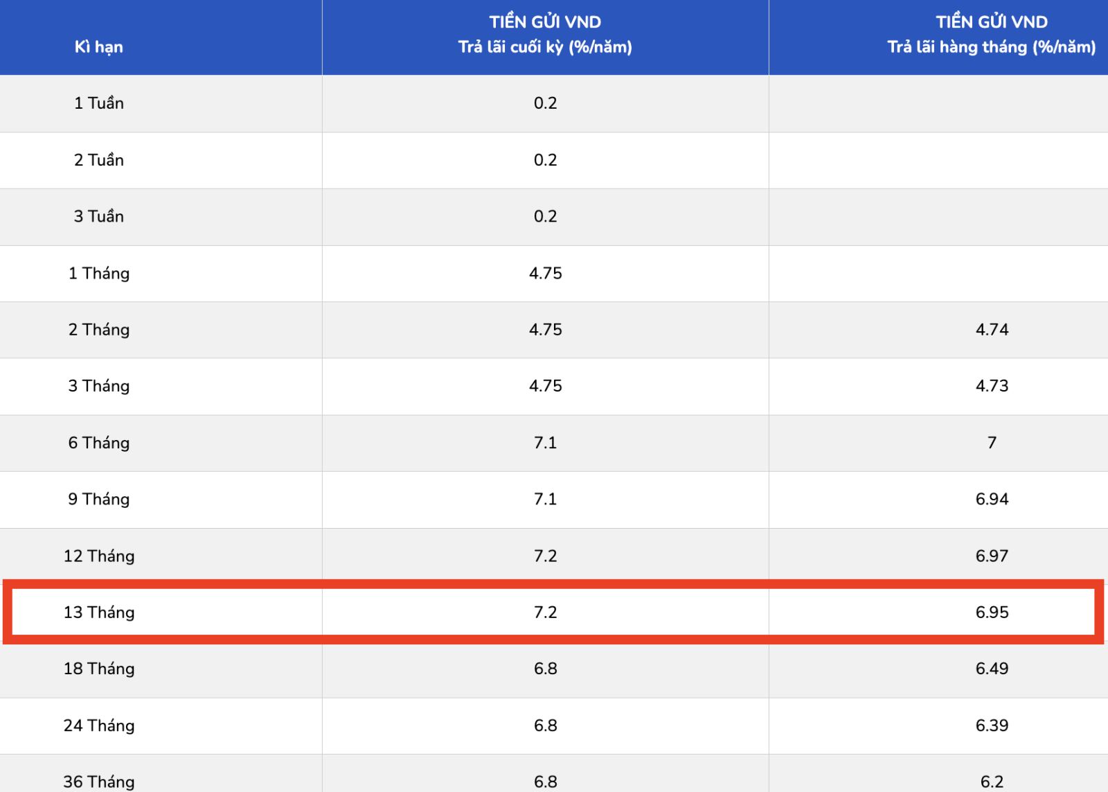Click the 6.39 monthly interest rate

992,725
